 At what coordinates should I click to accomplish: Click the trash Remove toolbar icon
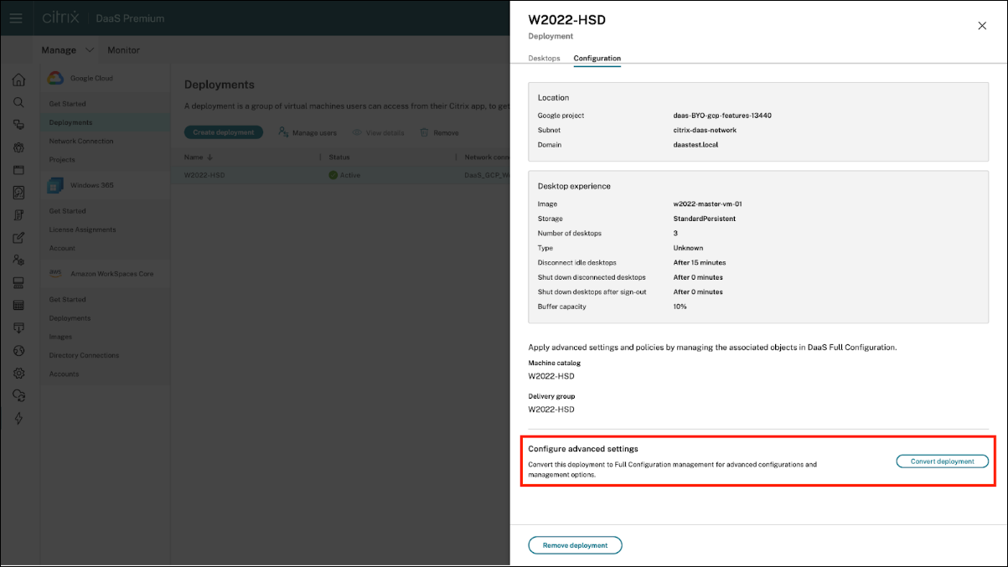pyautogui.click(x=424, y=132)
